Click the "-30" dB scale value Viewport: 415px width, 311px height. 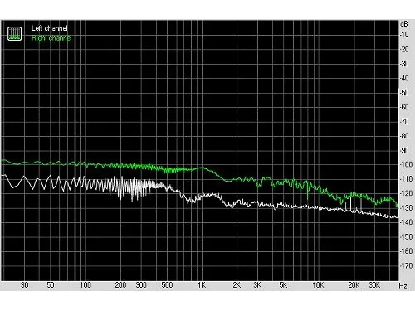click(404, 64)
